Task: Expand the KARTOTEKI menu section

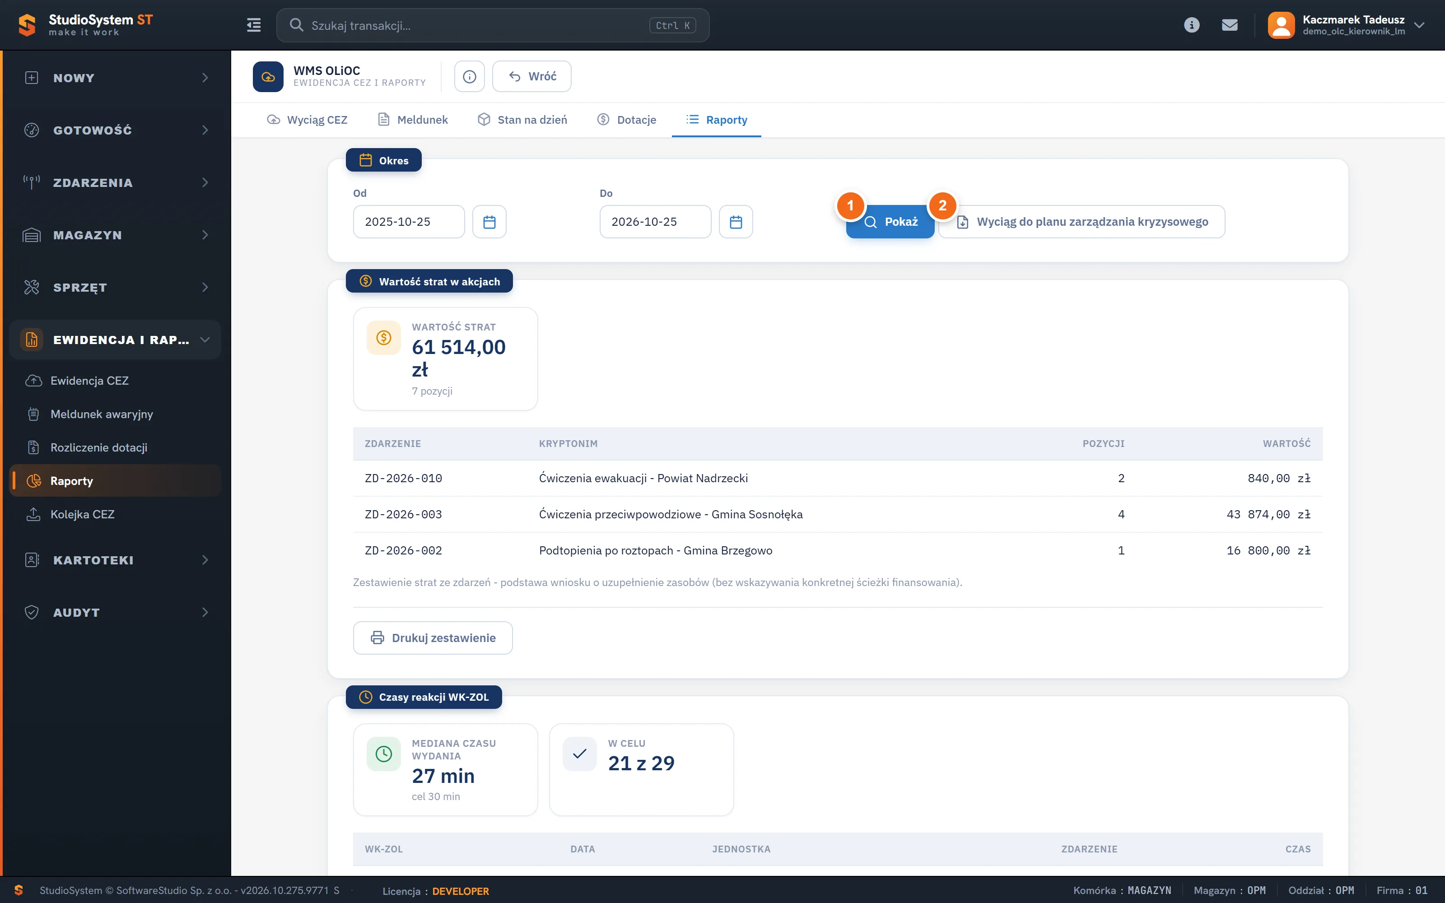Action: (115, 560)
